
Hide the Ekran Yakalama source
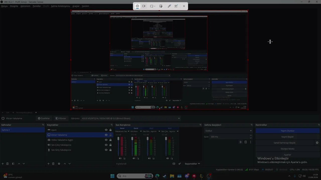click(x=106, y=135)
